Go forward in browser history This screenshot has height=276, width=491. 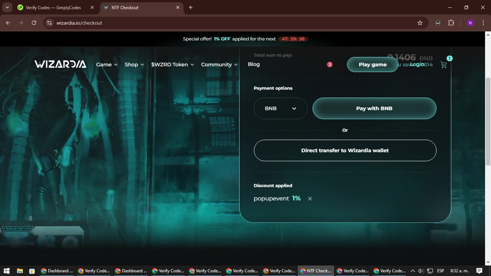point(21,23)
